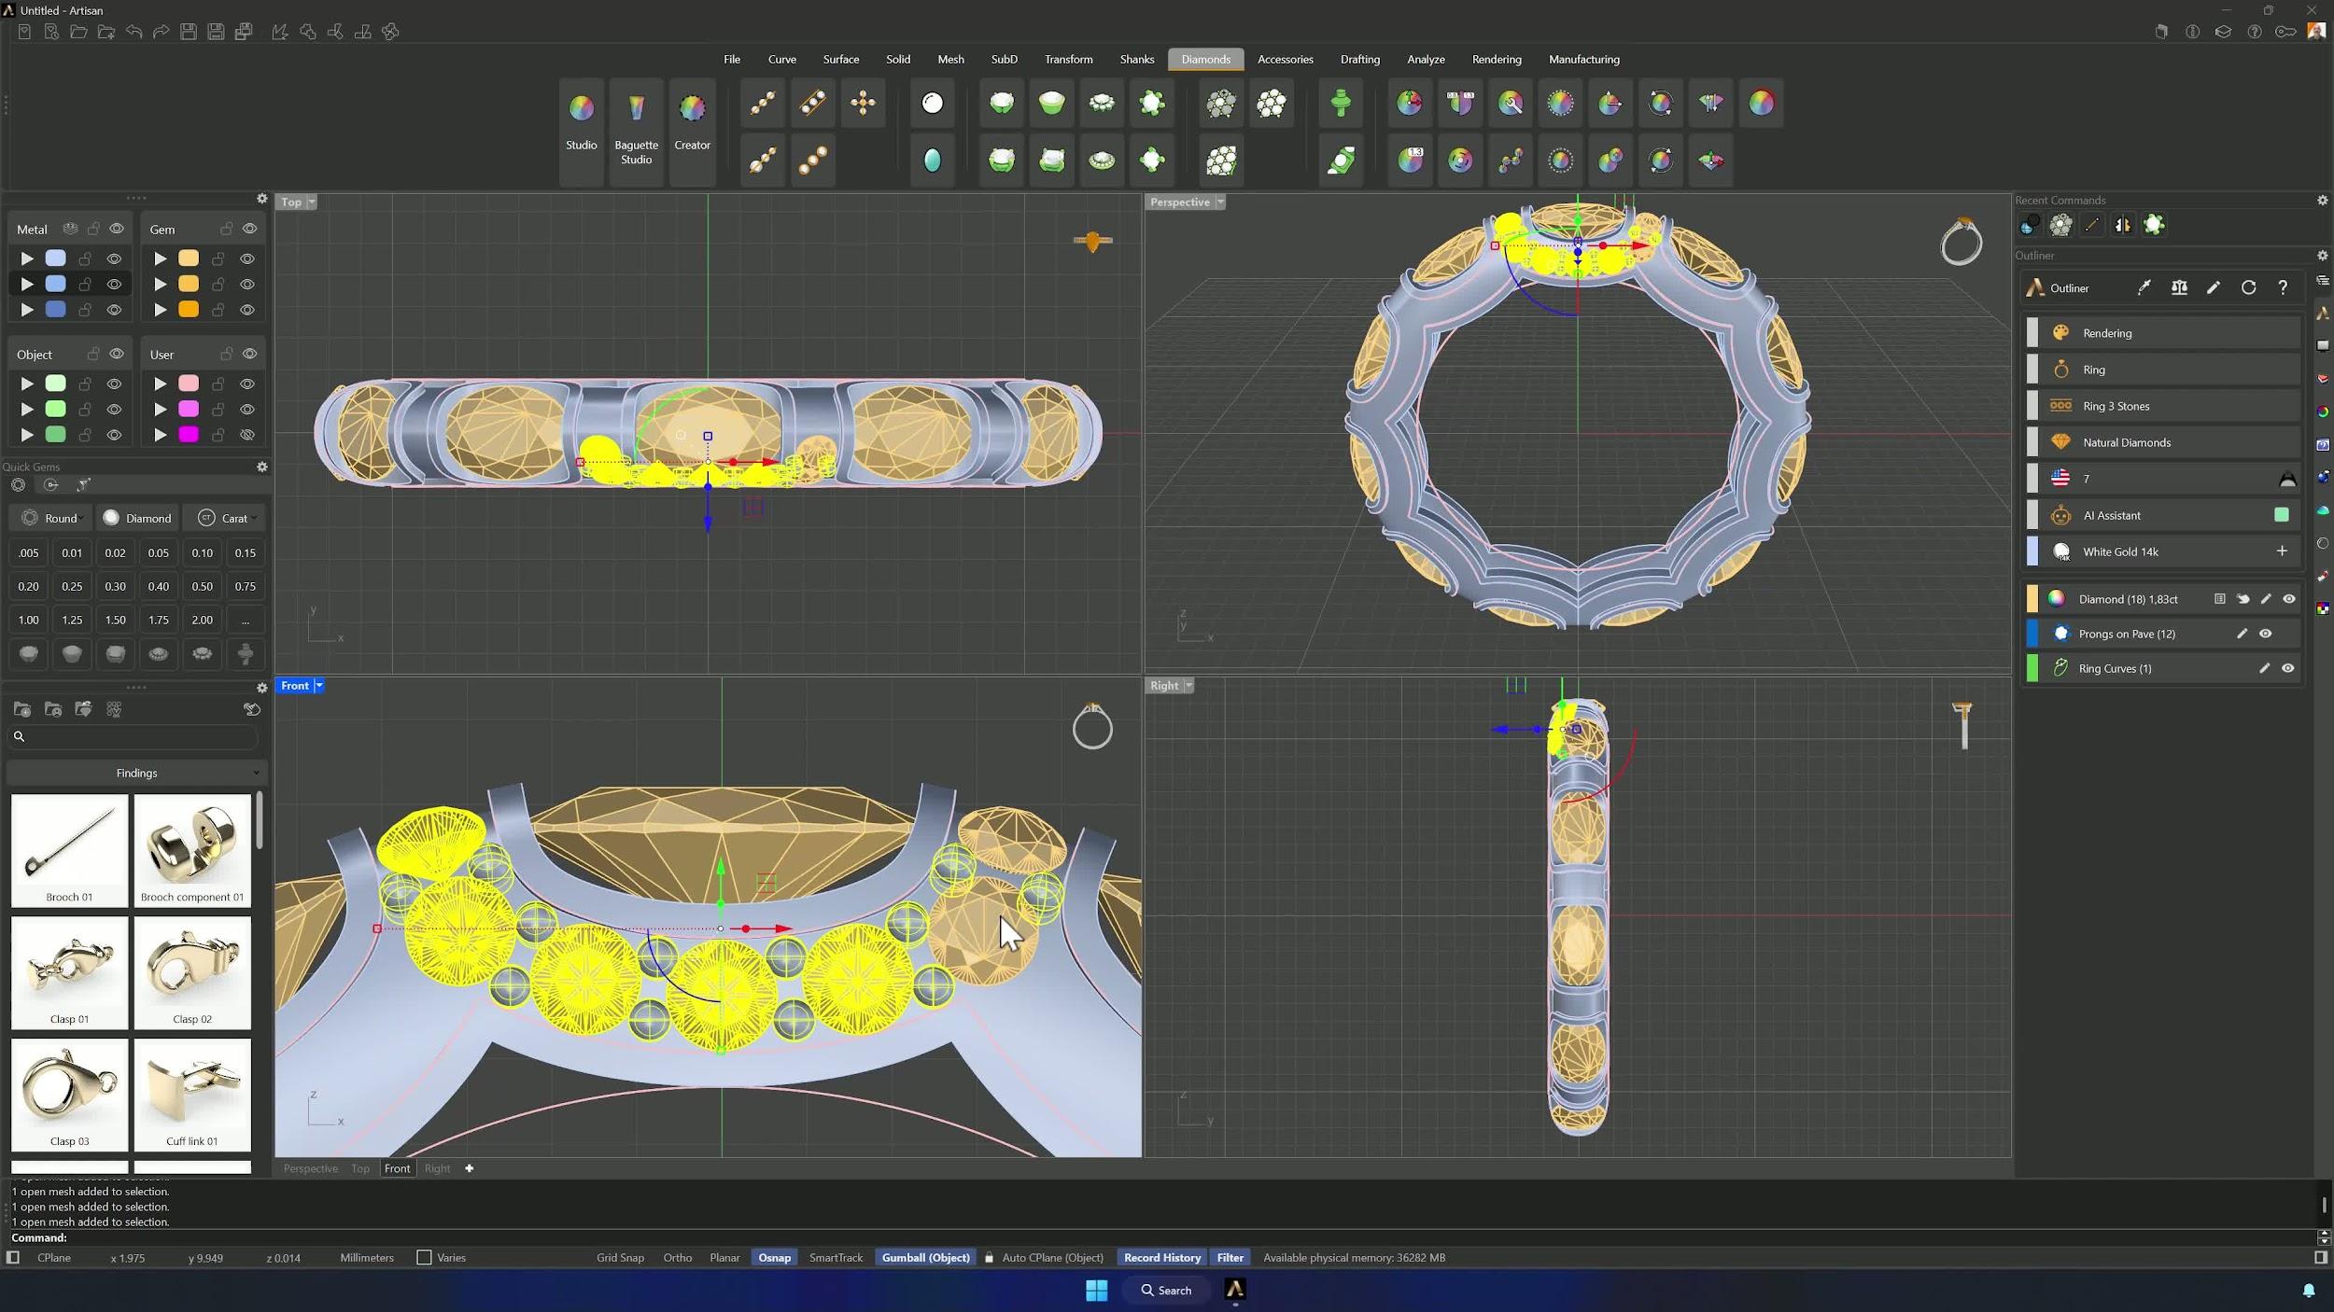The width and height of the screenshot is (2334, 1312).
Task: Open the Front viewport menu arrow
Action: coord(318,686)
